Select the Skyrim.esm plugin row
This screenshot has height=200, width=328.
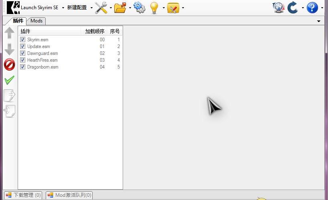[70, 40]
